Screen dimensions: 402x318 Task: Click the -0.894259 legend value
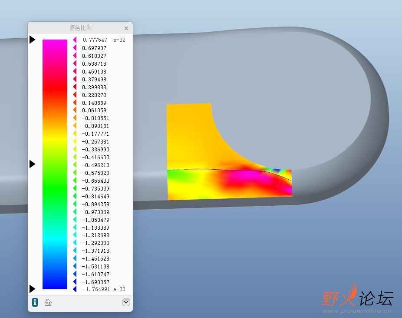(x=96, y=204)
